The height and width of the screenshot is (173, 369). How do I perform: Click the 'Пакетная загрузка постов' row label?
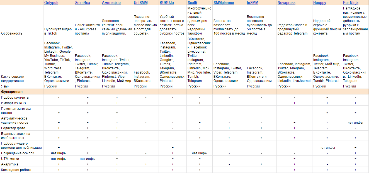16,111
